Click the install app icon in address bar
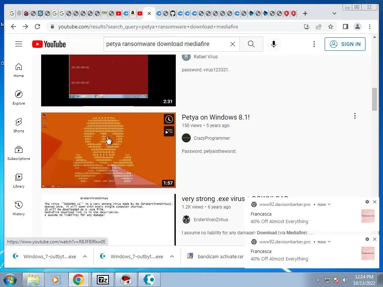 point(307,27)
